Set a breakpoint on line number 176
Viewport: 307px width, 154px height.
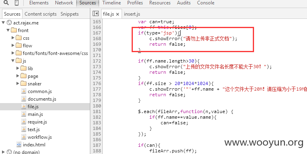pyautogui.click(x=97, y=83)
